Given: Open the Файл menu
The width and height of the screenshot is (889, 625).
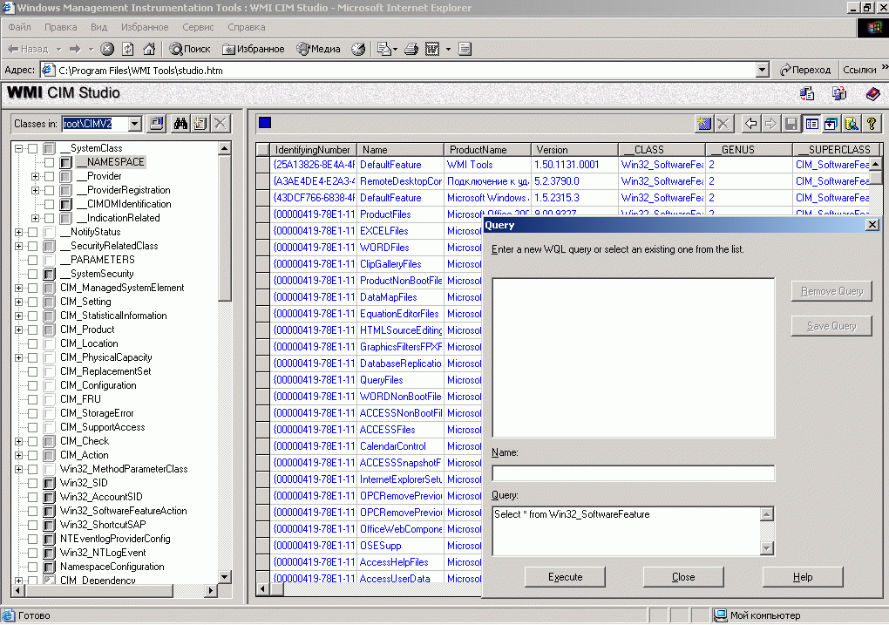Looking at the screenshot, I should [x=20, y=27].
